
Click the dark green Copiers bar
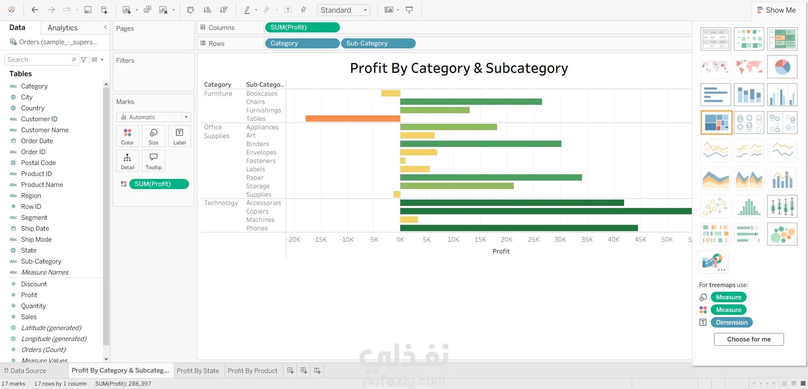(x=546, y=211)
